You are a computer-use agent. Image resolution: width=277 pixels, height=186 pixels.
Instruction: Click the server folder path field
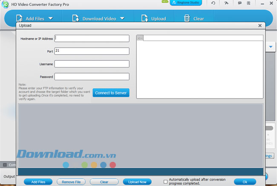pyautogui.click(x=203, y=38)
